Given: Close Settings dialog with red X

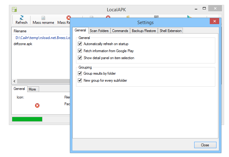Looking at the screenshot, I should pos(214,21).
